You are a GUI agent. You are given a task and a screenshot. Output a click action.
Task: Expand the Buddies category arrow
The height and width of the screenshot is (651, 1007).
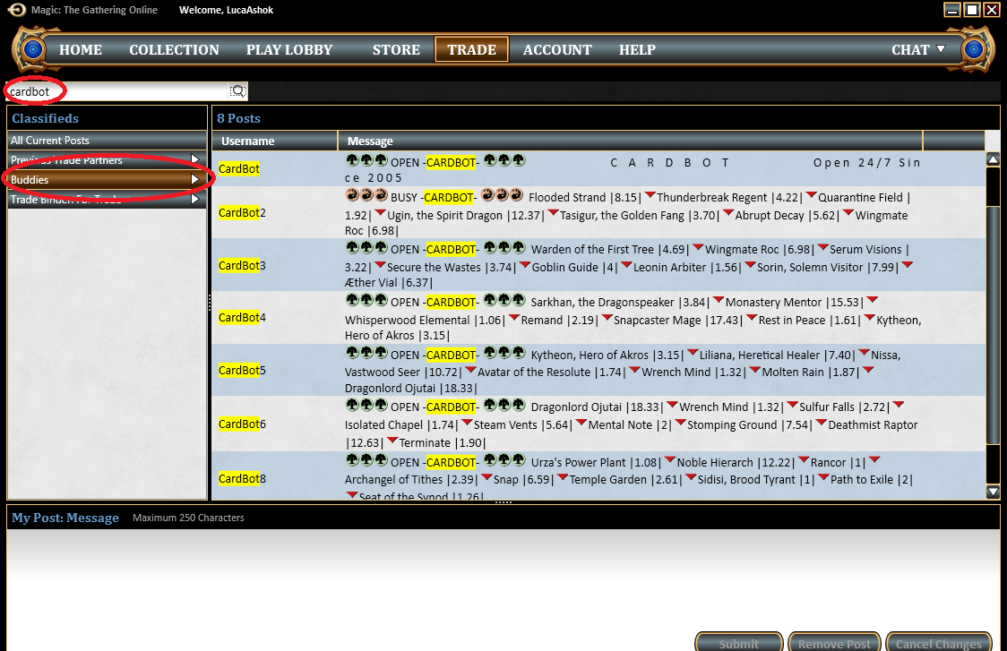pyautogui.click(x=194, y=180)
